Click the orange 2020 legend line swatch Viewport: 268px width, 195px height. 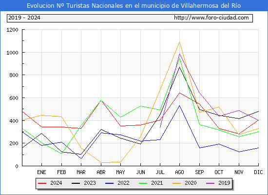click(177, 183)
